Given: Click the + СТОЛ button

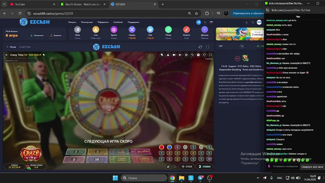Looking at the screenshot, I should click(x=187, y=167).
